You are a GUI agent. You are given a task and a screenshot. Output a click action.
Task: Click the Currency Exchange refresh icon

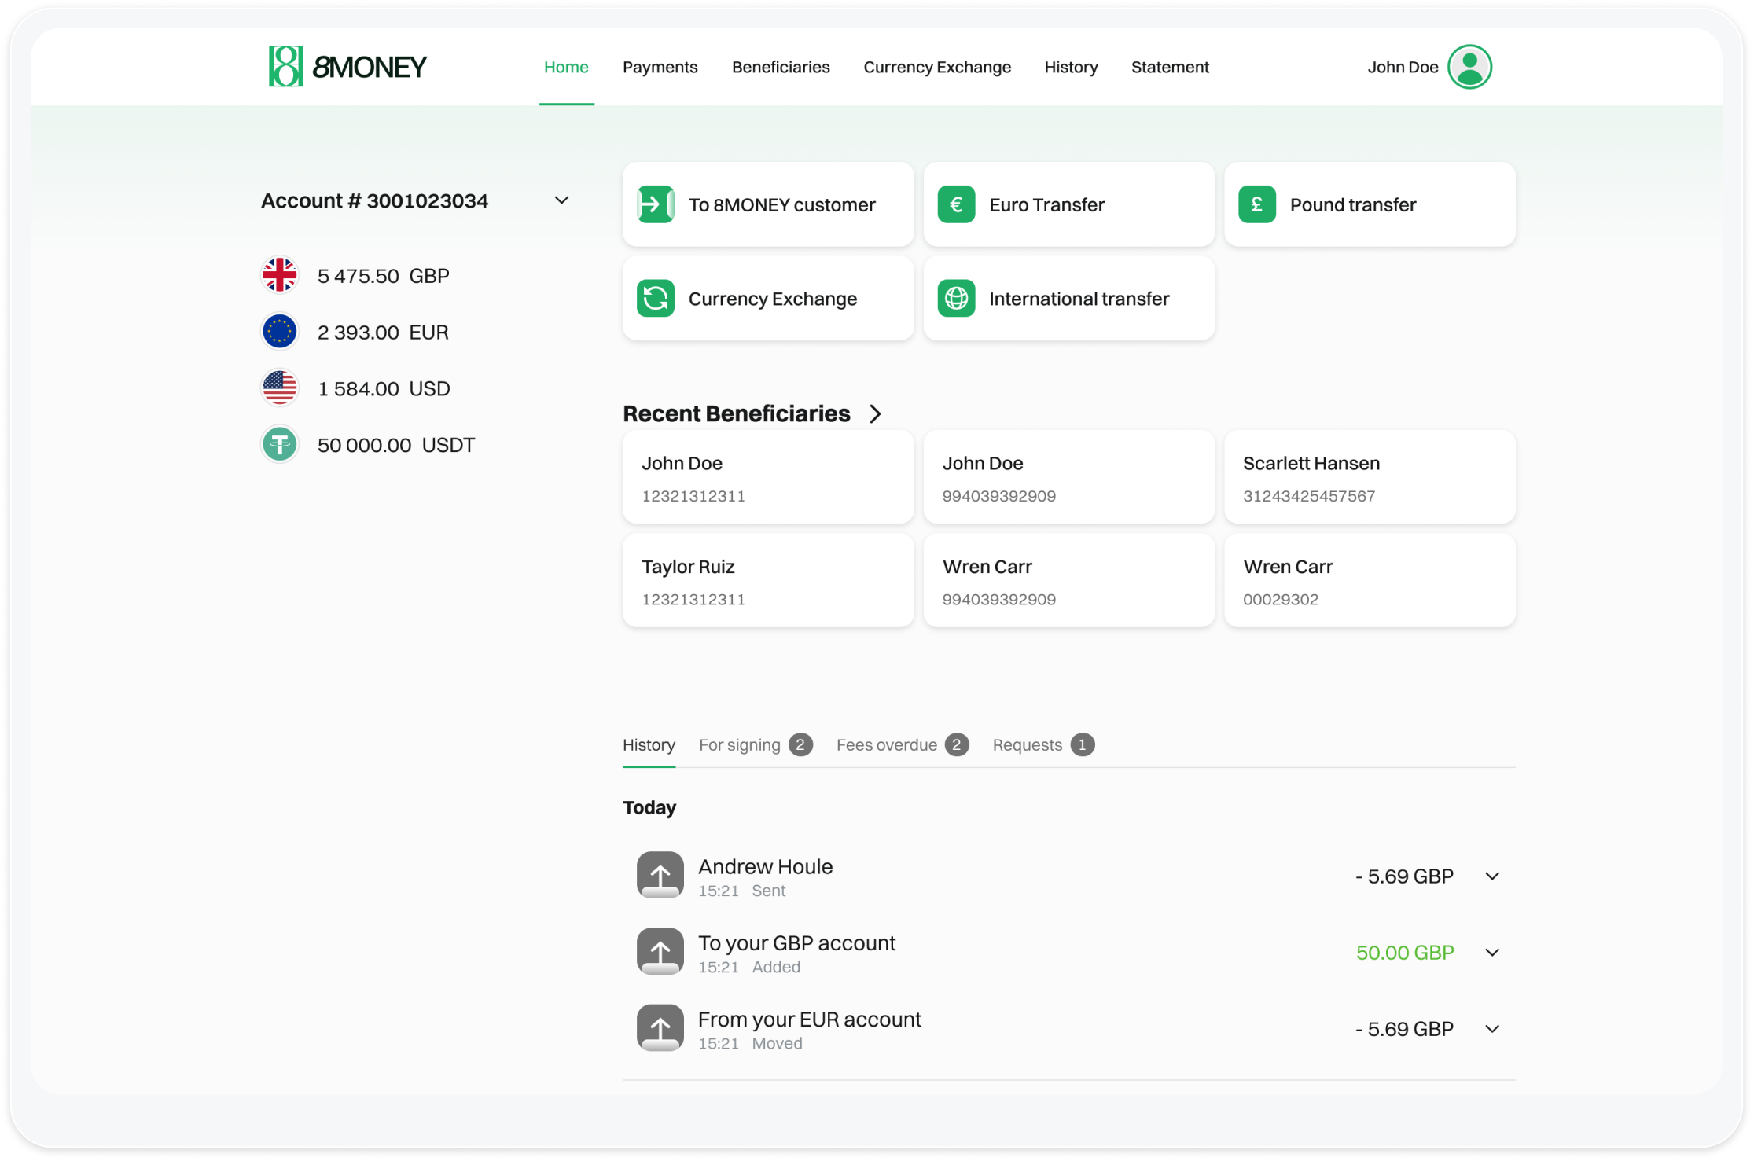[x=656, y=299]
